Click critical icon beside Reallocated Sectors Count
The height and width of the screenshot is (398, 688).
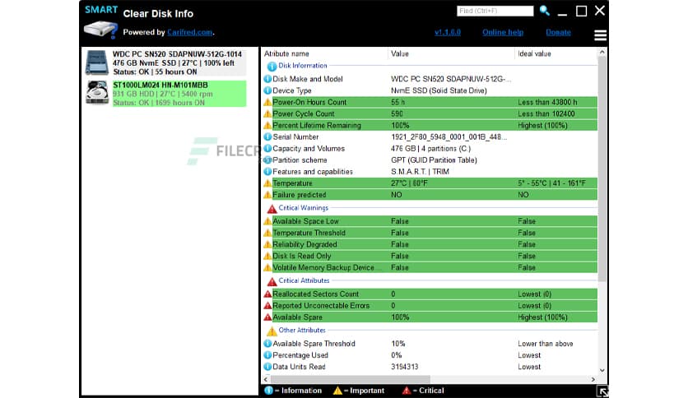click(x=267, y=294)
